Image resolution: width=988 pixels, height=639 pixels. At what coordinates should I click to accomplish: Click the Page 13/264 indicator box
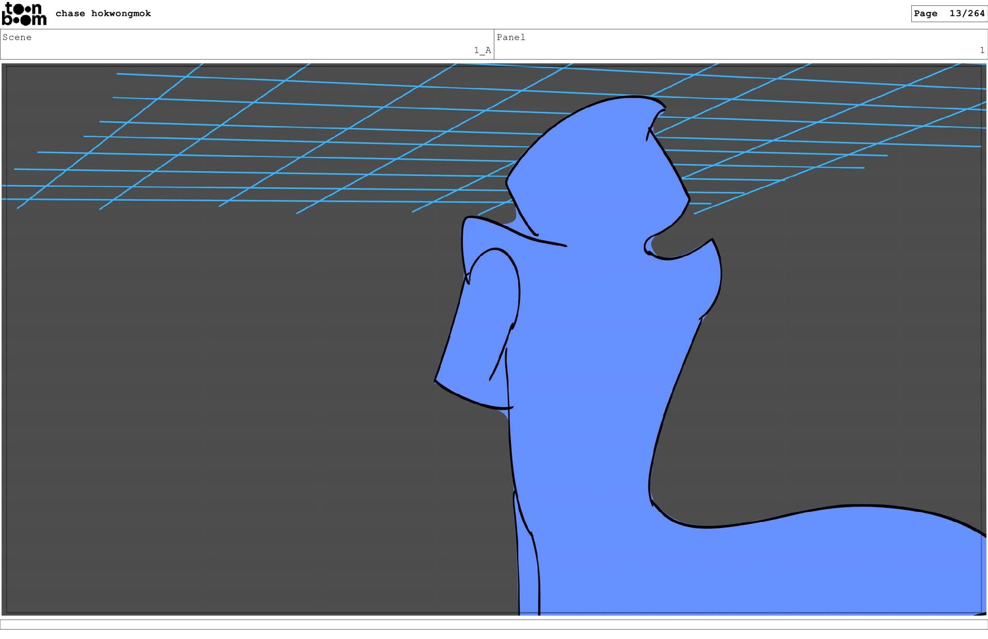coord(948,13)
